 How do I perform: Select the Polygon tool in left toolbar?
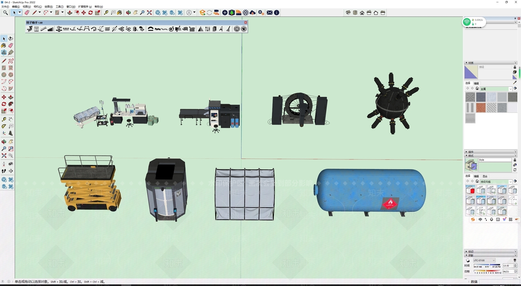(11, 75)
